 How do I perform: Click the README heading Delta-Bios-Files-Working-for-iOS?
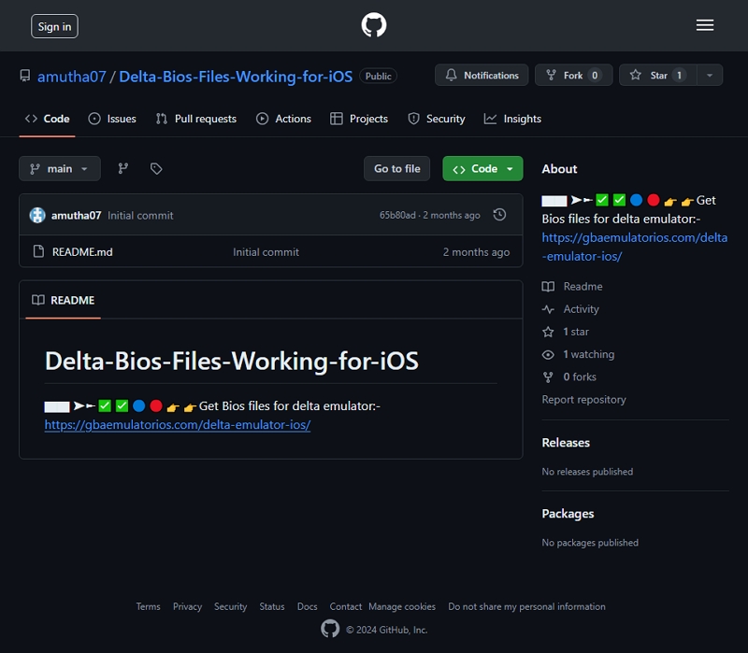[232, 361]
